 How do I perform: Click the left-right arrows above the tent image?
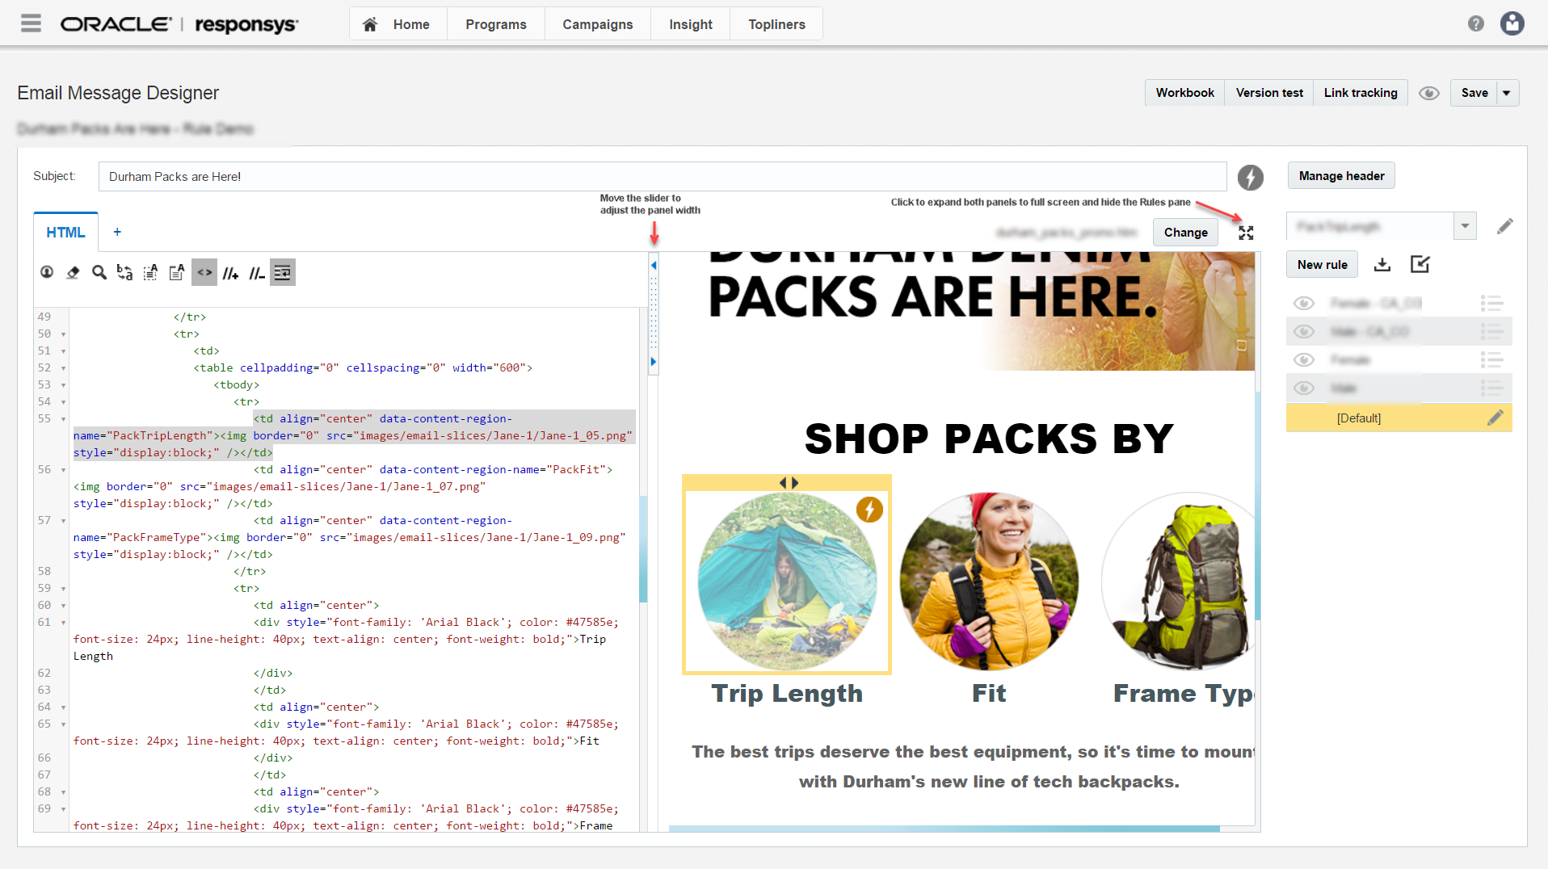[789, 483]
